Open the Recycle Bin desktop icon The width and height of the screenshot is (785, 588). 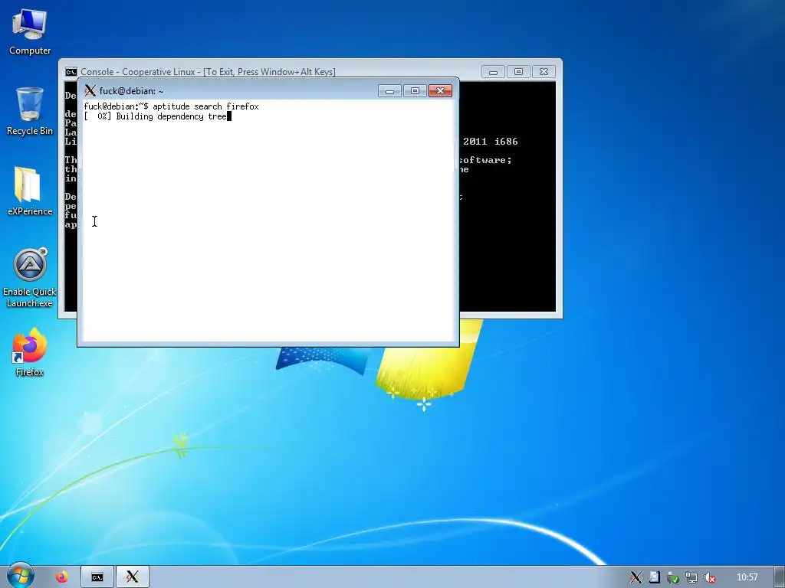point(30,111)
